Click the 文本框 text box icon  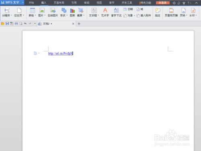(94, 10)
